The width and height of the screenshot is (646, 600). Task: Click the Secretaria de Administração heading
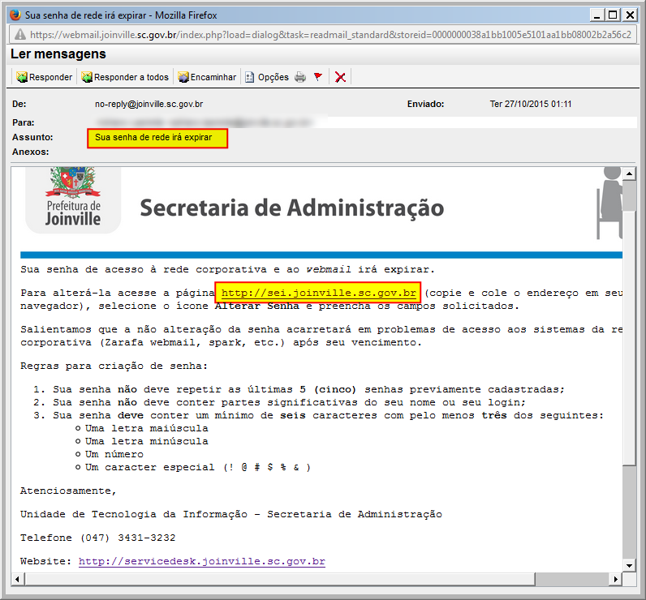(291, 208)
